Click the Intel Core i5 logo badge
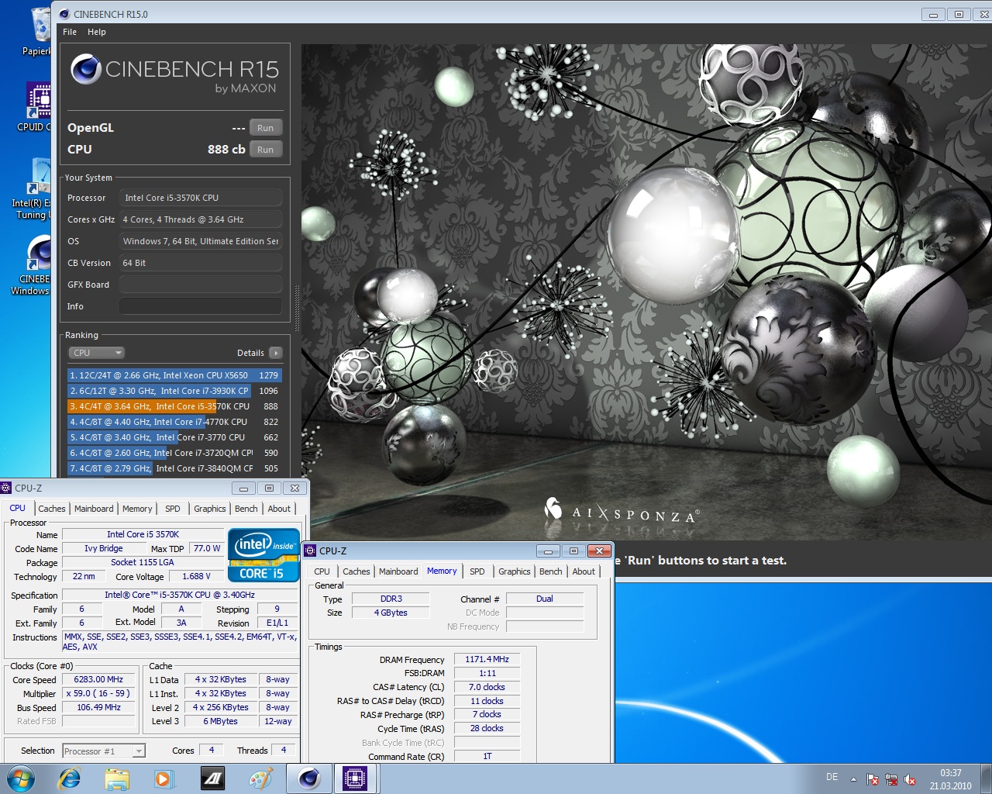The height and width of the screenshot is (794, 992). (x=263, y=554)
